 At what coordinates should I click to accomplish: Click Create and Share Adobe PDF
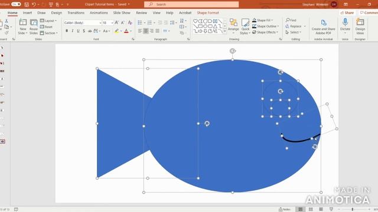[323, 26]
